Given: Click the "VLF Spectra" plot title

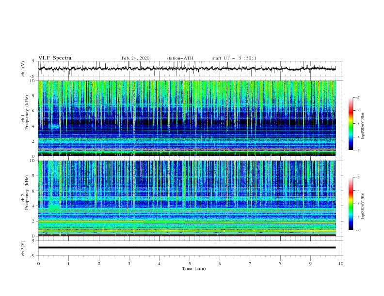Looking at the screenshot, I should pos(55,58).
